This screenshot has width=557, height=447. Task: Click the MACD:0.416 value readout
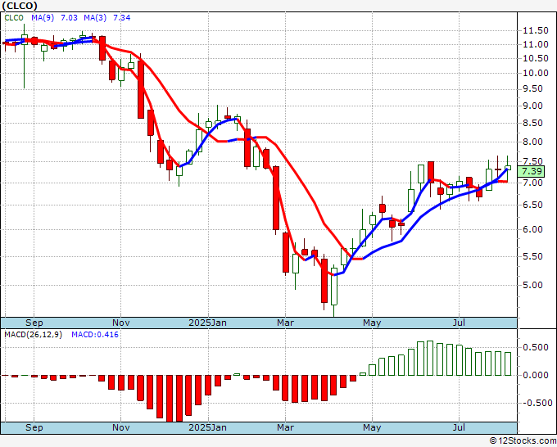click(x=95, y=335)
